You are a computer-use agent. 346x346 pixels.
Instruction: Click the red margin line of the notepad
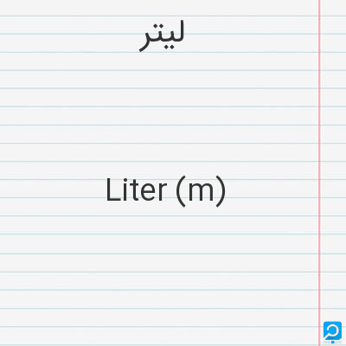[x=319, y=173]
